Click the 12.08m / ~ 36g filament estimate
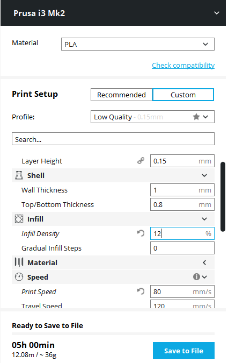This screenshot has height=363, width=228. 34,355
